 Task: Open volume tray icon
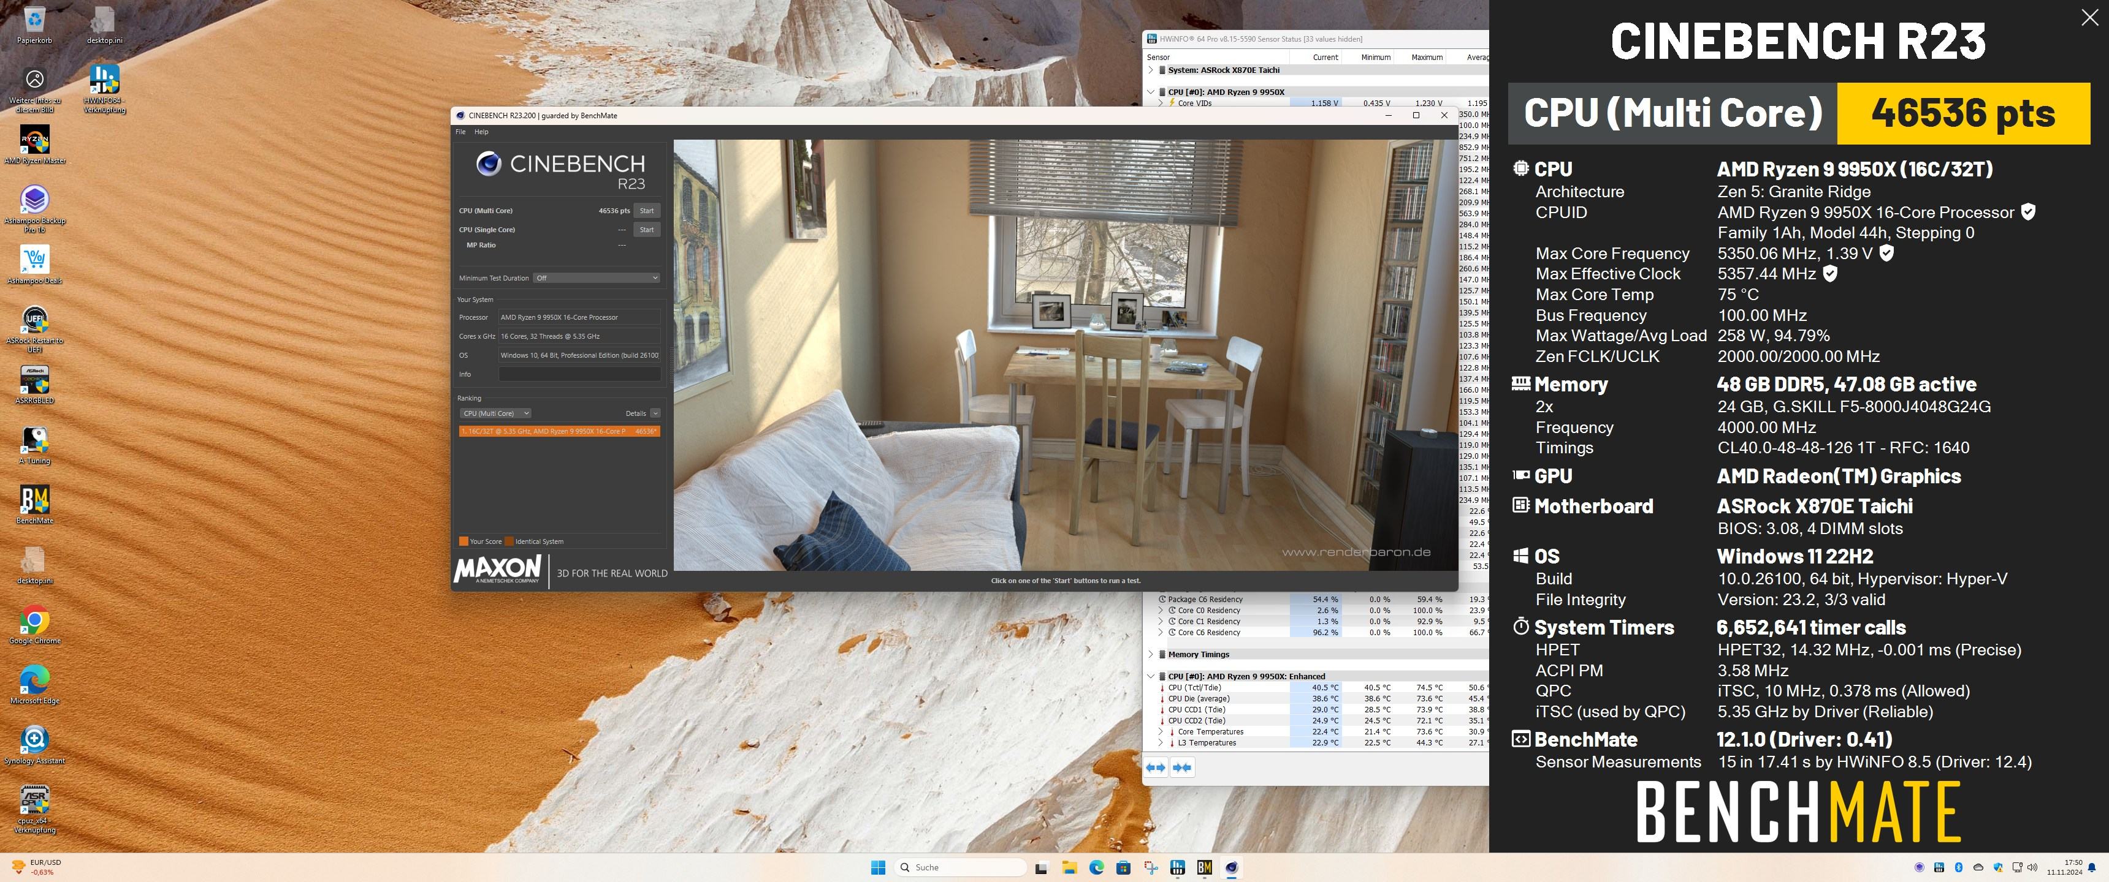click(x=2033, y=867)
